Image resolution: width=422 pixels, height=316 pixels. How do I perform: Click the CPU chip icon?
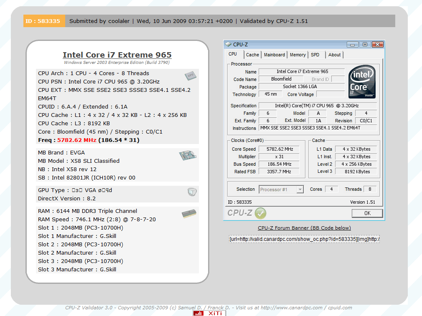(190, 76)
